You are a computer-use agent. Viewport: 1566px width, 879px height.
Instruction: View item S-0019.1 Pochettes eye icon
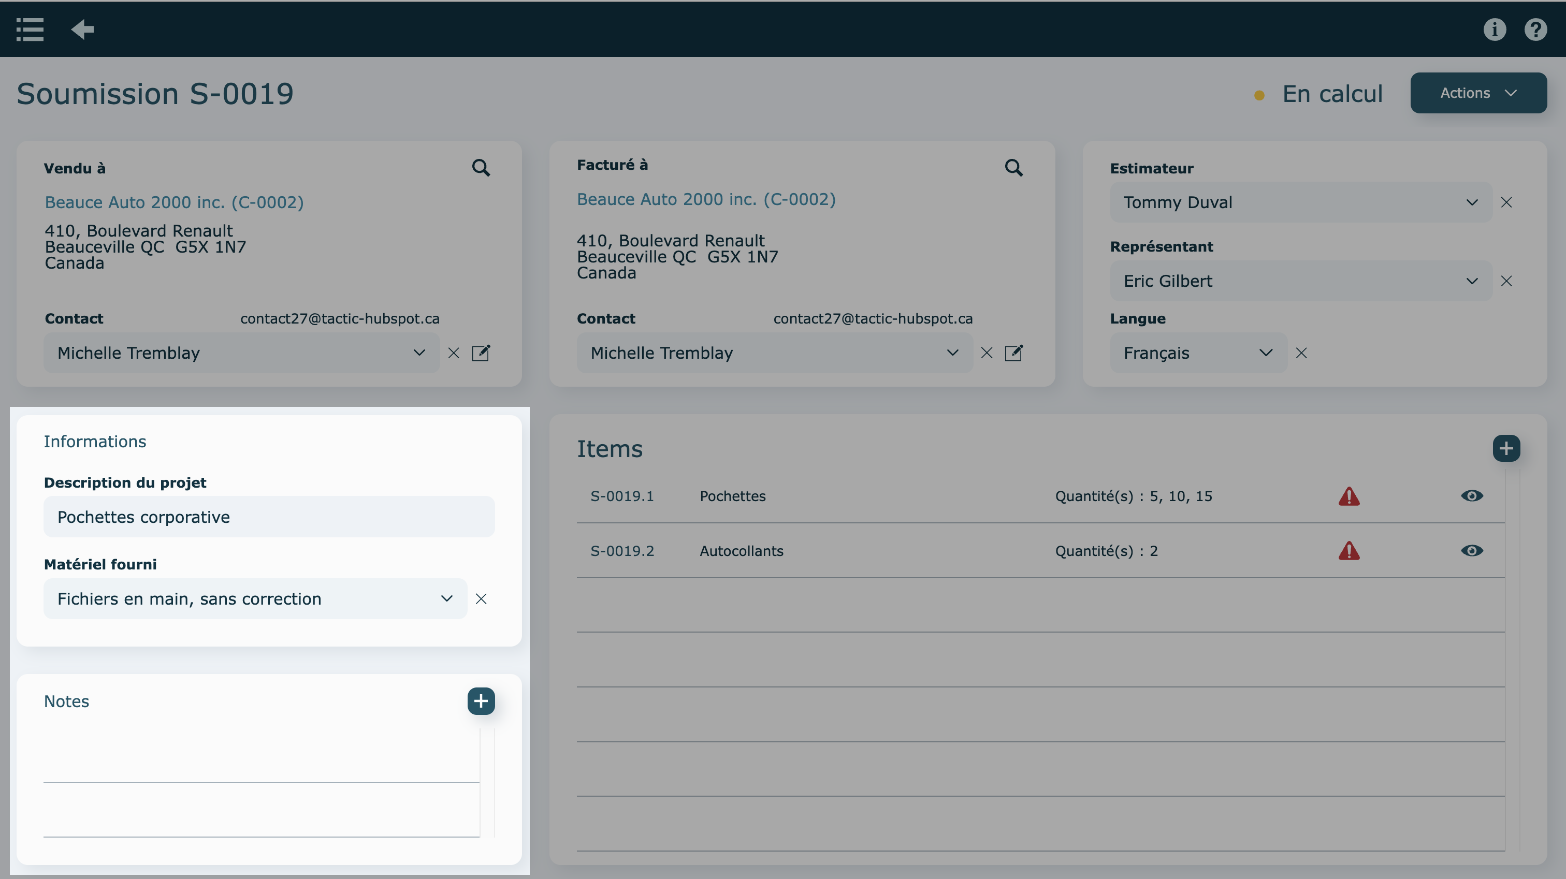[x=1472, y=496]
